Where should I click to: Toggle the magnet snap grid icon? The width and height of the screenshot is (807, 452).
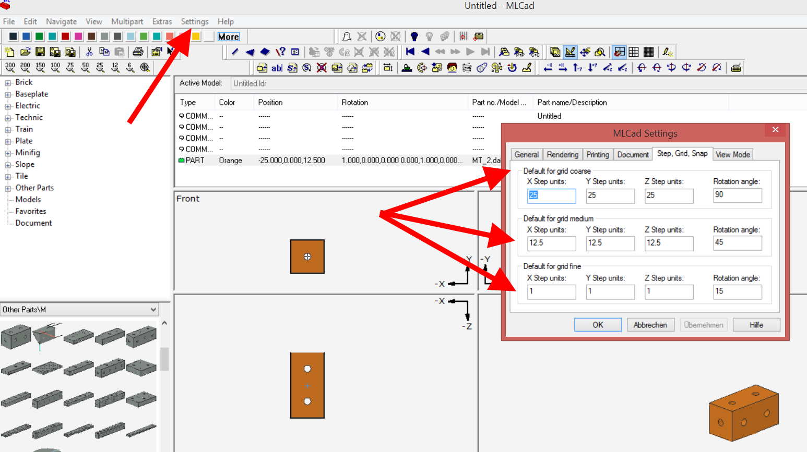pyautogui.click(x=620, y=52)
